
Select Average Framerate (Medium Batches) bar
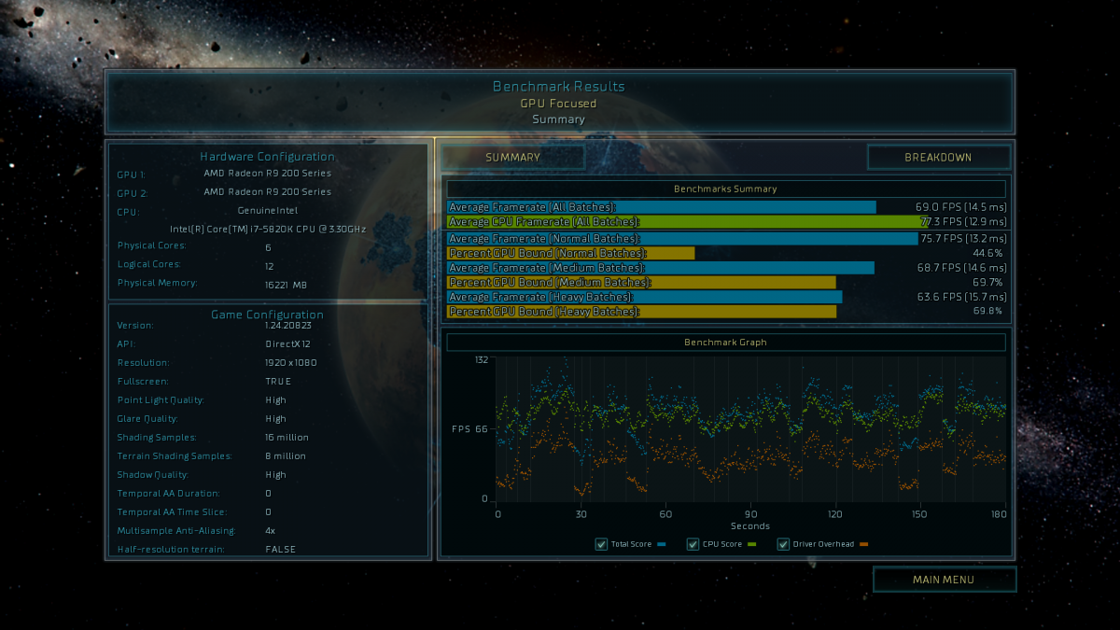tap(661, 268)
